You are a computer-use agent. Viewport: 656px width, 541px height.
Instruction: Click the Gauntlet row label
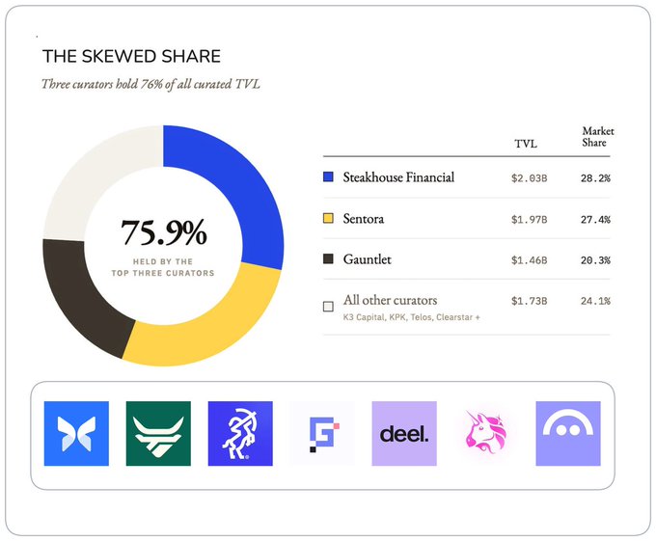pyautogui.click(x=367, y=259)
